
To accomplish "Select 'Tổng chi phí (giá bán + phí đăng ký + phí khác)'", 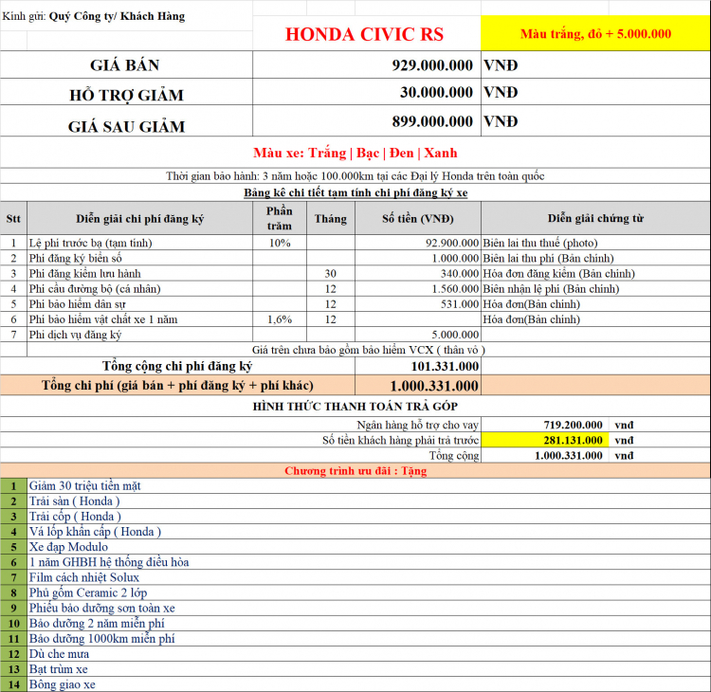I will point(177,385).
